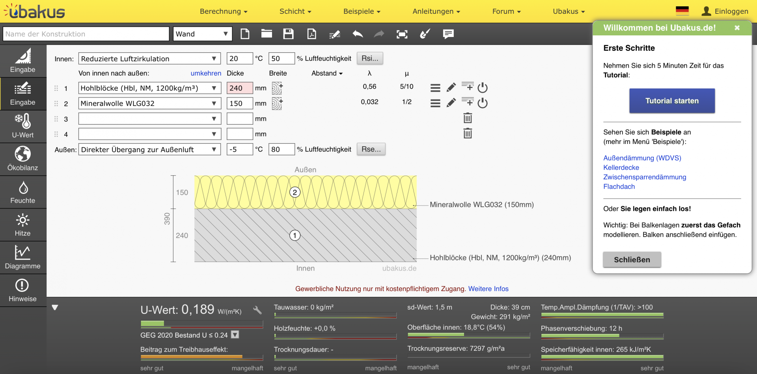Undo the last change
757x374 pixels.
click(358, 34)
